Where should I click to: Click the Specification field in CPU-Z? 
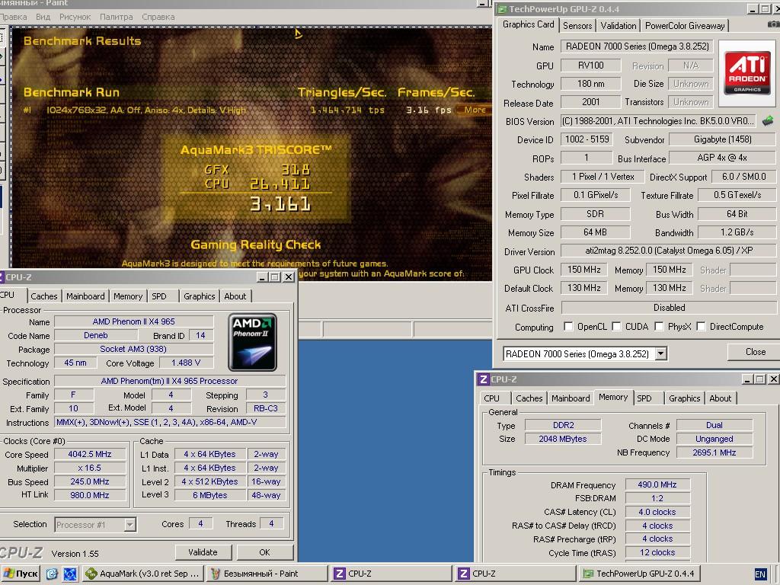[170, 381]
